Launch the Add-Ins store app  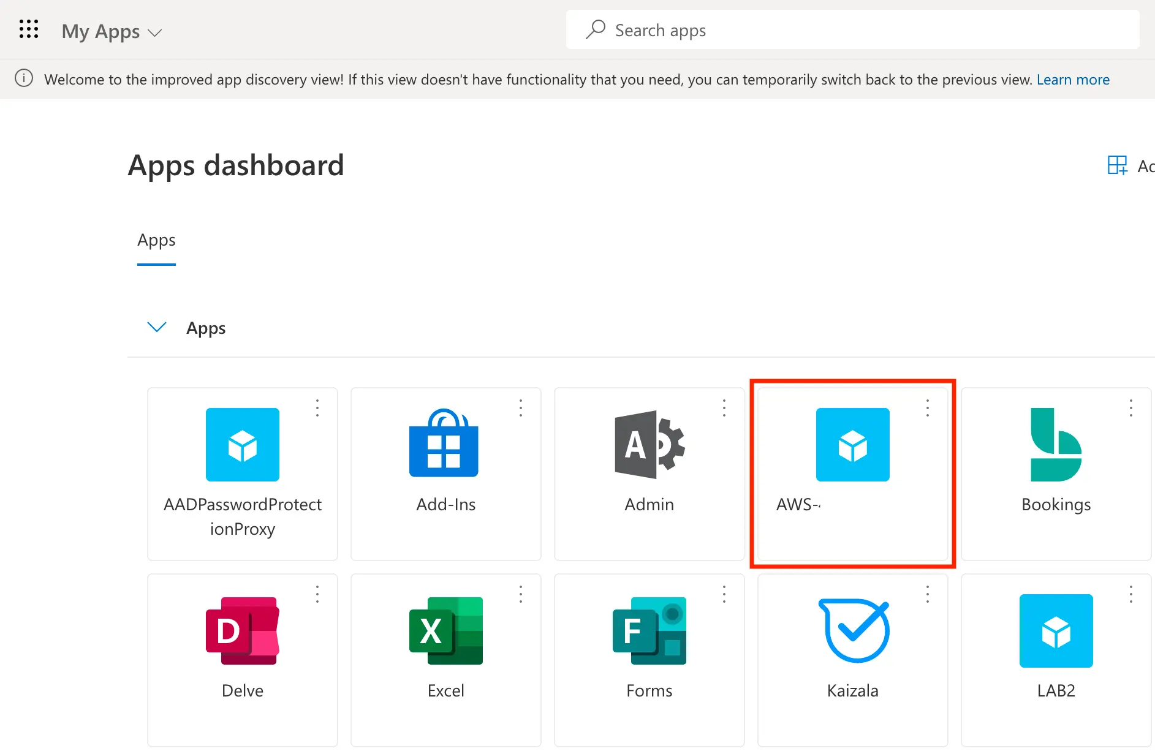coord(444,443)
